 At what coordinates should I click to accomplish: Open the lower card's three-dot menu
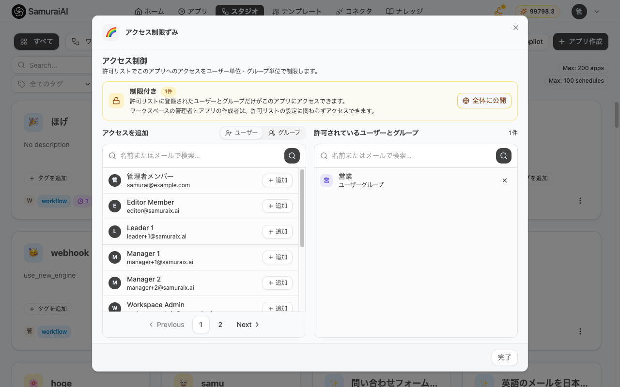tap(580, 331)
